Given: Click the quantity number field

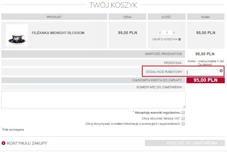Looking at the screenshot, I should click(x=167, y=33).
